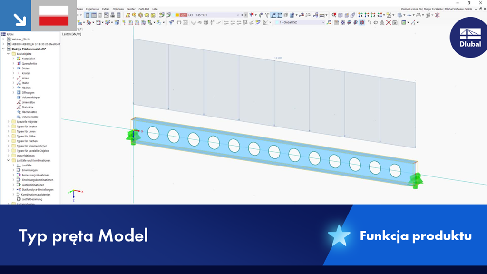Click the coordinate system edit icon beside Global XYZ
The width and height of the screenshot is (487, 274).
[329, 22]
